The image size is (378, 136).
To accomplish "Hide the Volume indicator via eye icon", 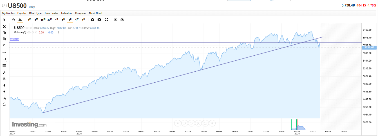I will (29, 32).
